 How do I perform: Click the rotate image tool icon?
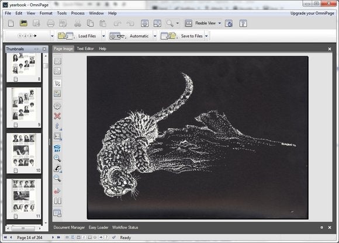coord(57,168)
